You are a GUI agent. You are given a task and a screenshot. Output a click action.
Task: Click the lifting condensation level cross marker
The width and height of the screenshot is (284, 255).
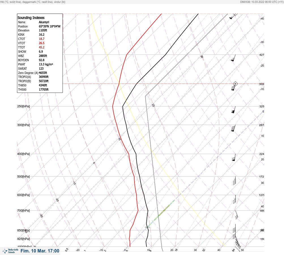[147, 227]
